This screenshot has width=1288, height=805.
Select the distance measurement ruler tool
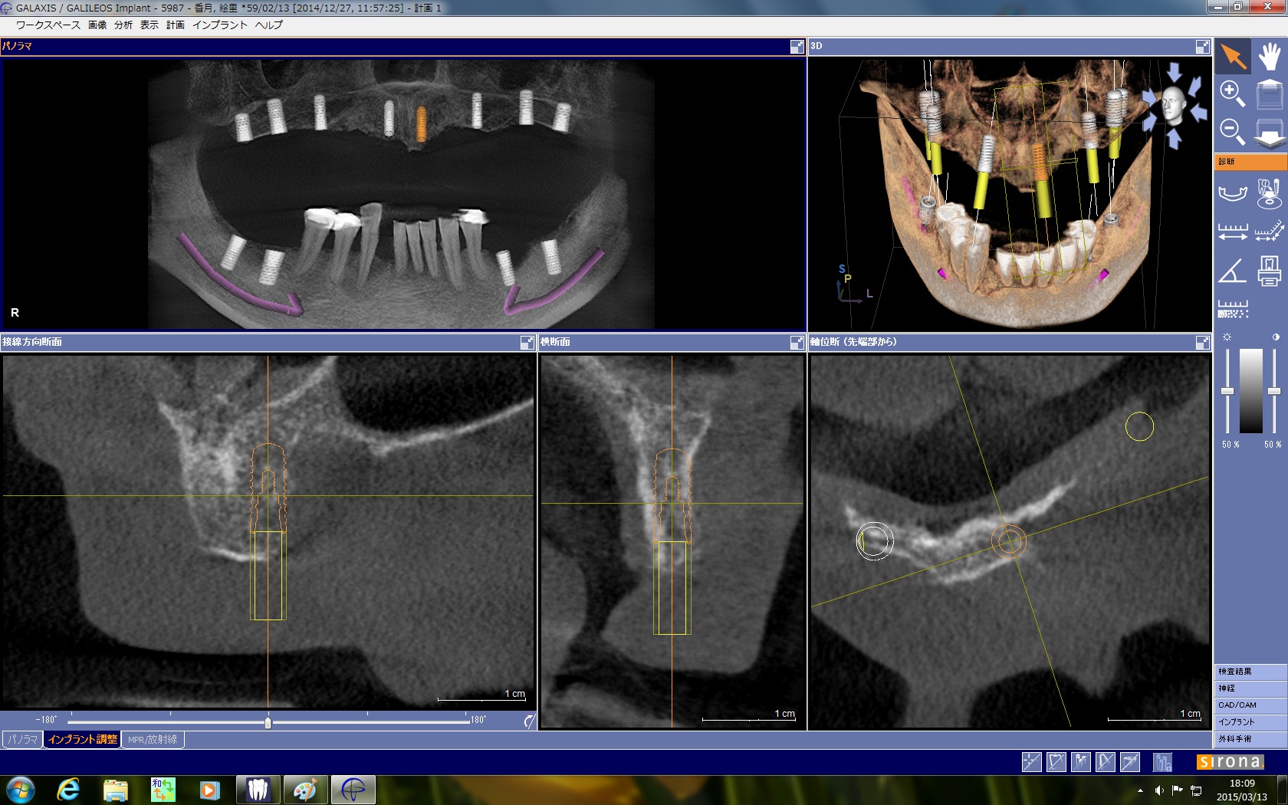[x=1232, y=232]
